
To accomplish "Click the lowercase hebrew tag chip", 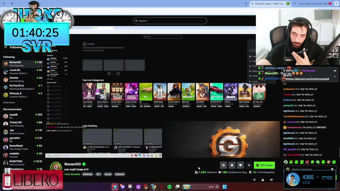I will [120, 174].
